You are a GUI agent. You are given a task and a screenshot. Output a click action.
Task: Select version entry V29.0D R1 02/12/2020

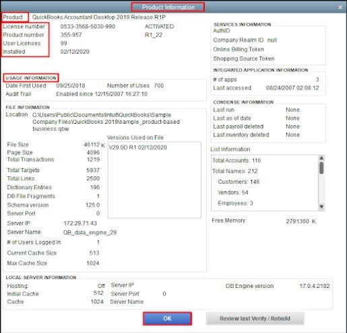click(138, 147)
